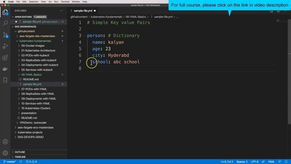Collapse 06-YAML-Basics folder

(19, 75)
